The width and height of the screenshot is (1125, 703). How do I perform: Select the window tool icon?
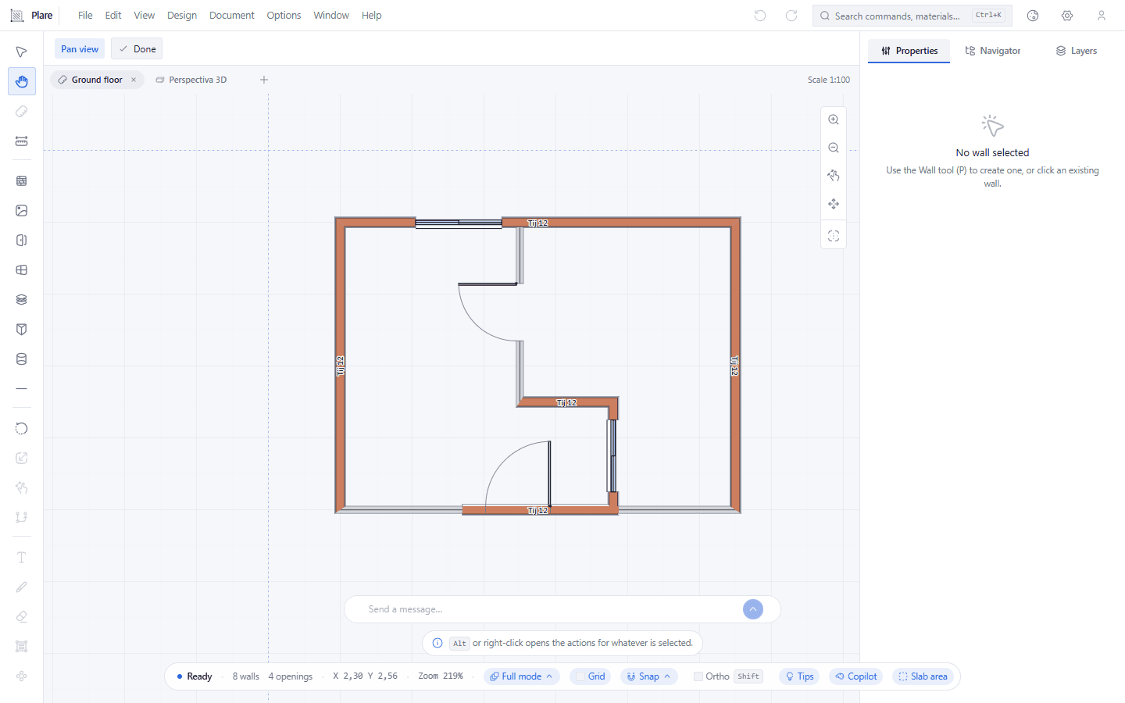22,269
